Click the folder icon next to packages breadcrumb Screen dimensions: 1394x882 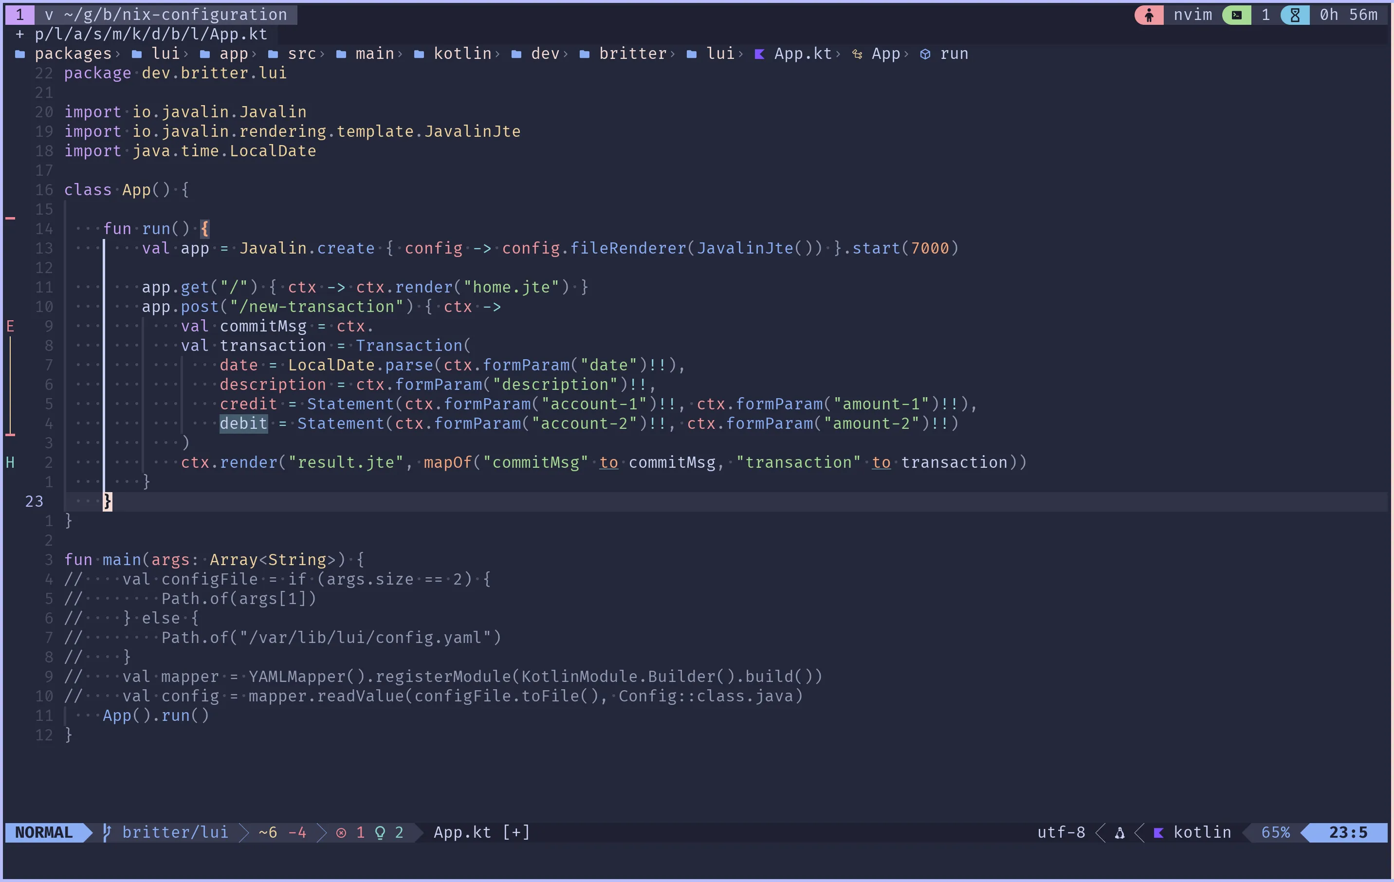(20, 53)
